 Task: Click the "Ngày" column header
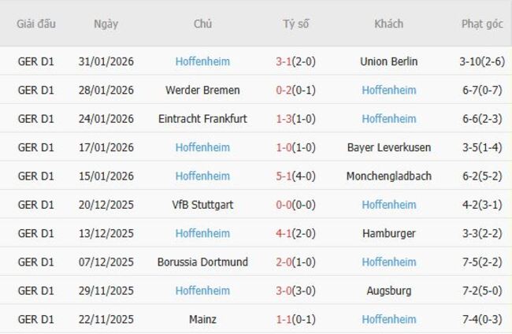(106, 24)
